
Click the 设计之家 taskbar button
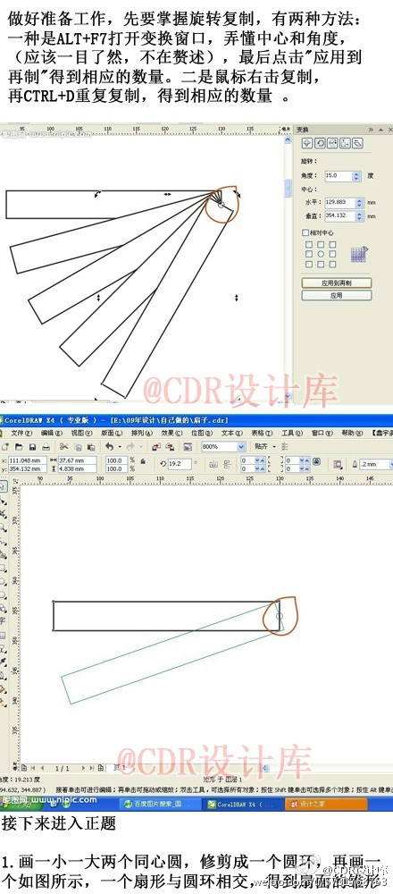click(326, 804)
